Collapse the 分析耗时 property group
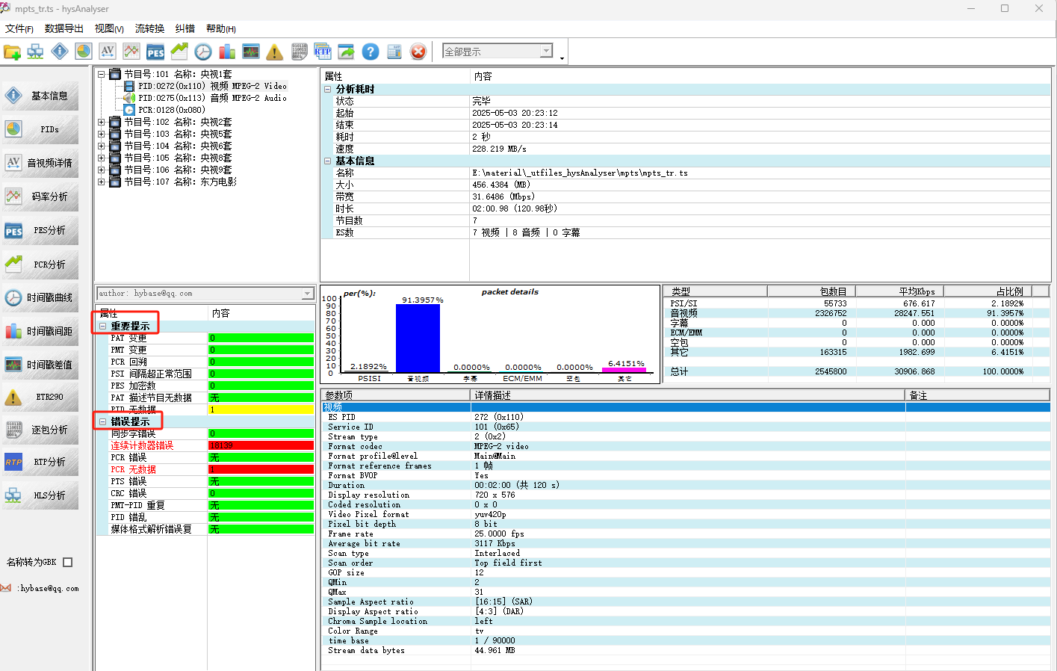Screen dimensions: 1057x671 click(x=327, y=89)
